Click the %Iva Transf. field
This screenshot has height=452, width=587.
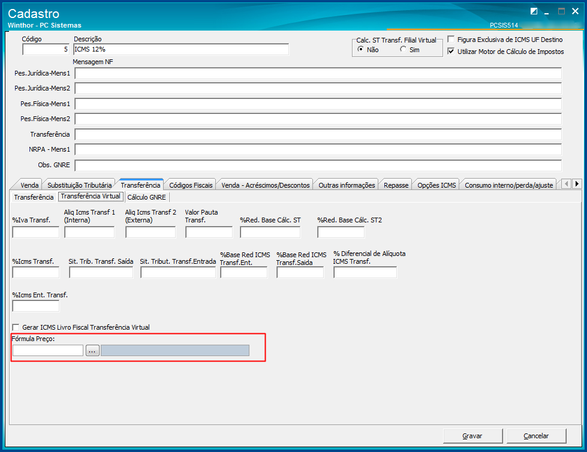(35, 232)
